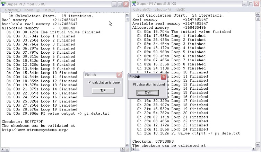261x152 pixels.
Task: Click 'PI calculation is done!' in the left dialog
Action: (x=105, y=82)
